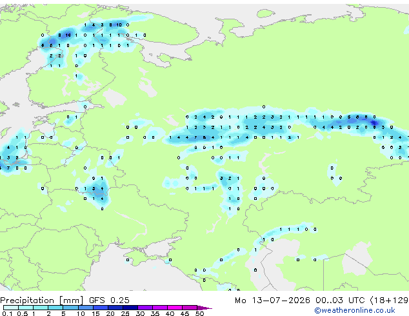Select the 0.1–0.5 mm lightest cyan swatch

point(11,308)
